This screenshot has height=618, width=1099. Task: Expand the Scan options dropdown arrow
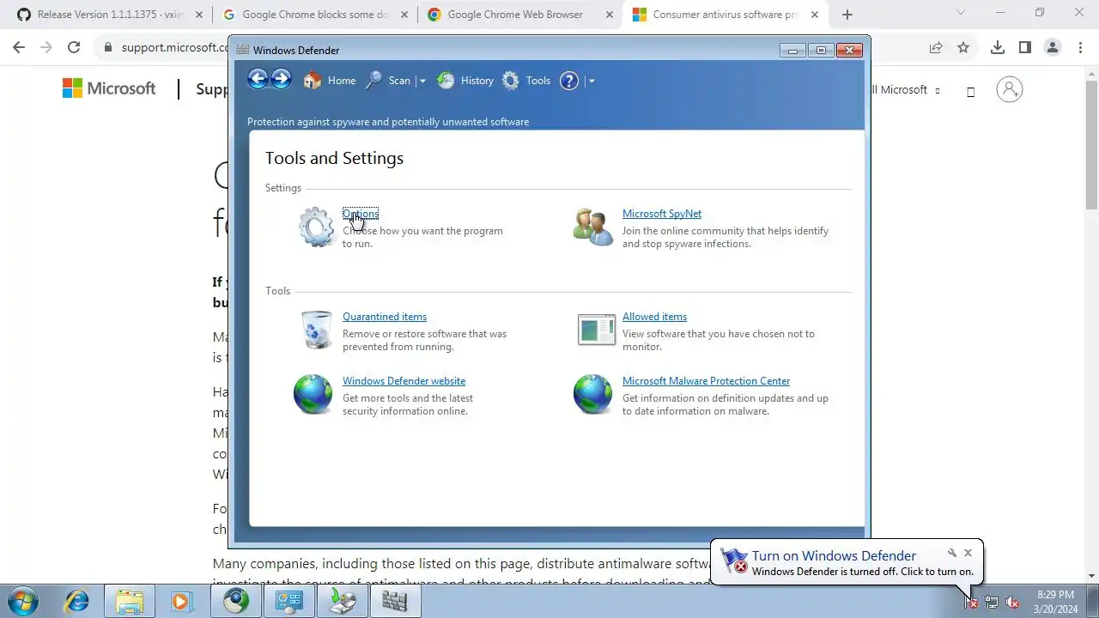tap(422, 81)
